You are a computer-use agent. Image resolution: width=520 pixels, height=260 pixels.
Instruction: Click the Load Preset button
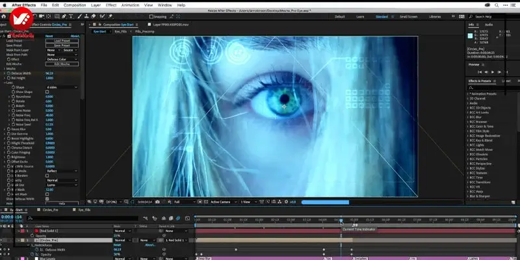click(62, 41)
